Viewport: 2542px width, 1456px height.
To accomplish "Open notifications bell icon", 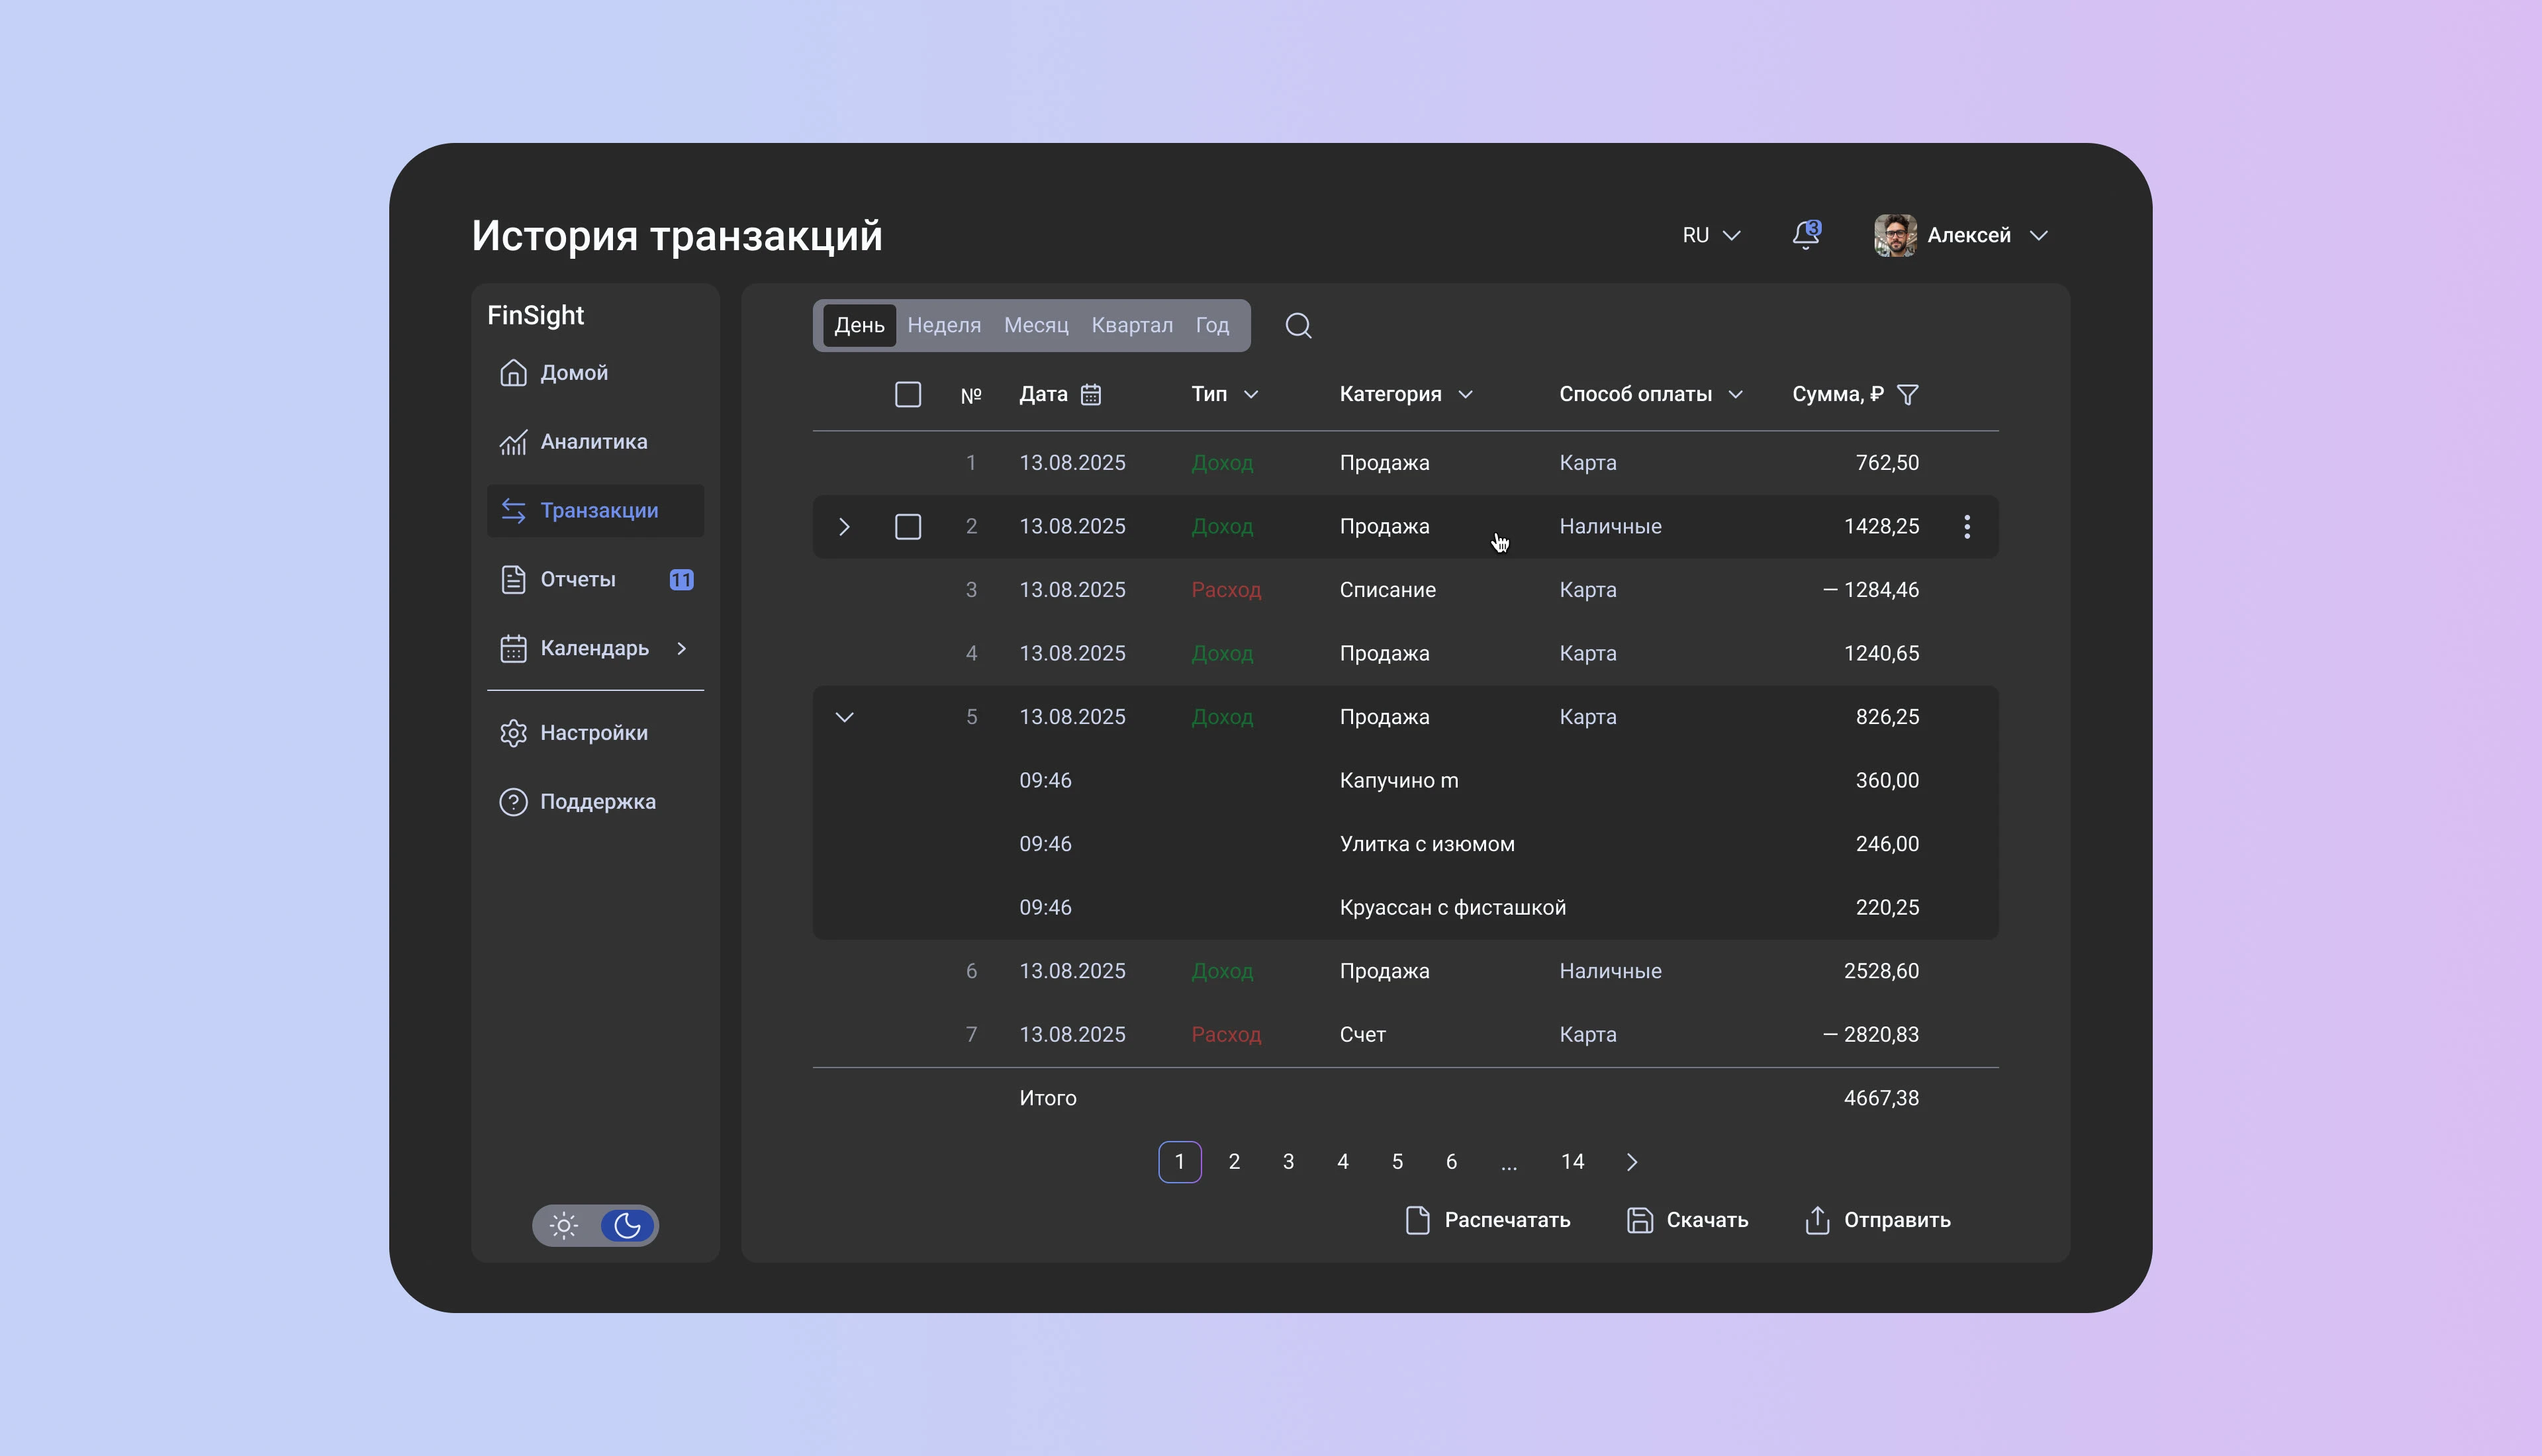I will [x=1805, y=235].
